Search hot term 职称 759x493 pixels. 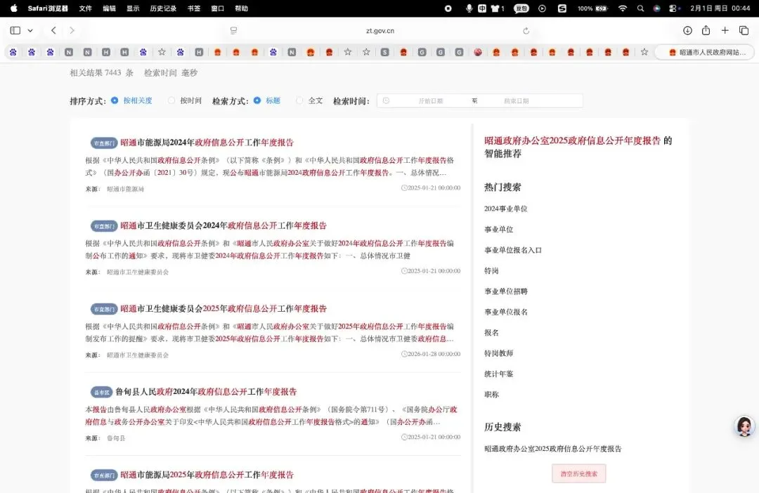tap(491, 395)
